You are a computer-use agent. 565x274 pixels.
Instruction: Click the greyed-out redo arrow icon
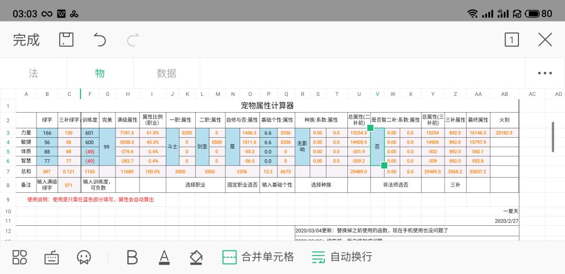133,40
